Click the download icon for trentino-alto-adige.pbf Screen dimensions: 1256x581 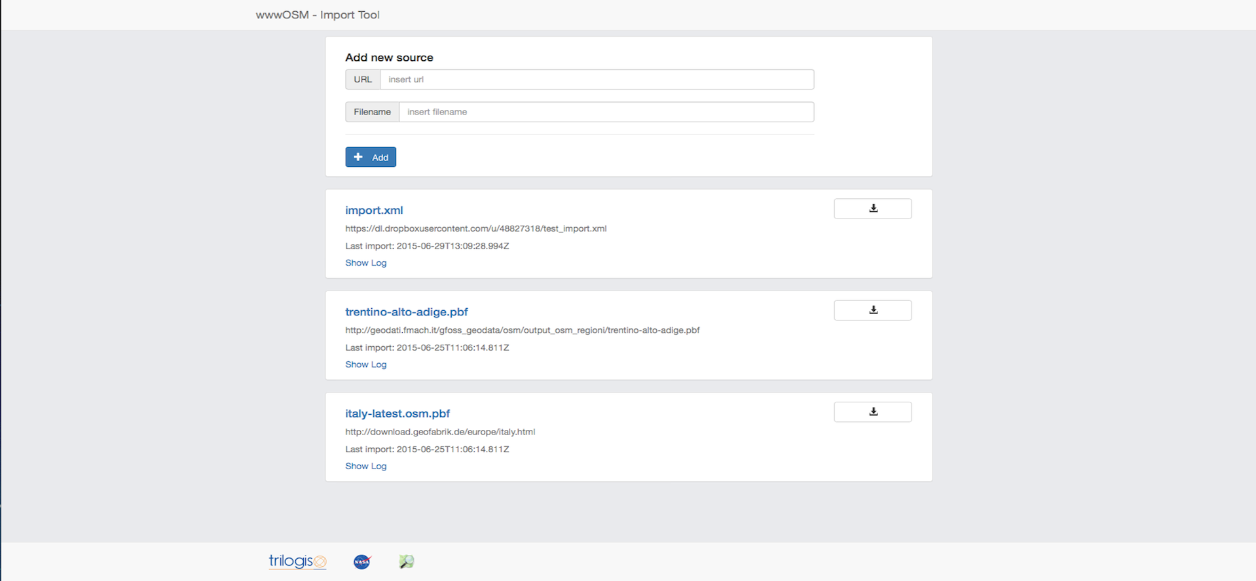pyautogui.click(x=872, y=310)
